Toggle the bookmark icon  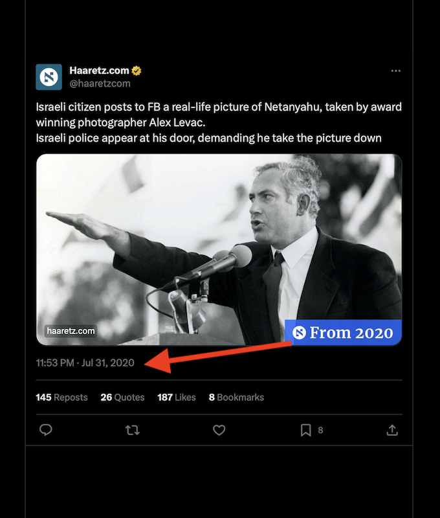pyautogui.click(x=306, y=430)
